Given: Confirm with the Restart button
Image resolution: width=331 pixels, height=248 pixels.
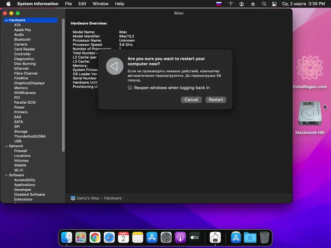Looking at the screenshot, I should pos(216,99).
